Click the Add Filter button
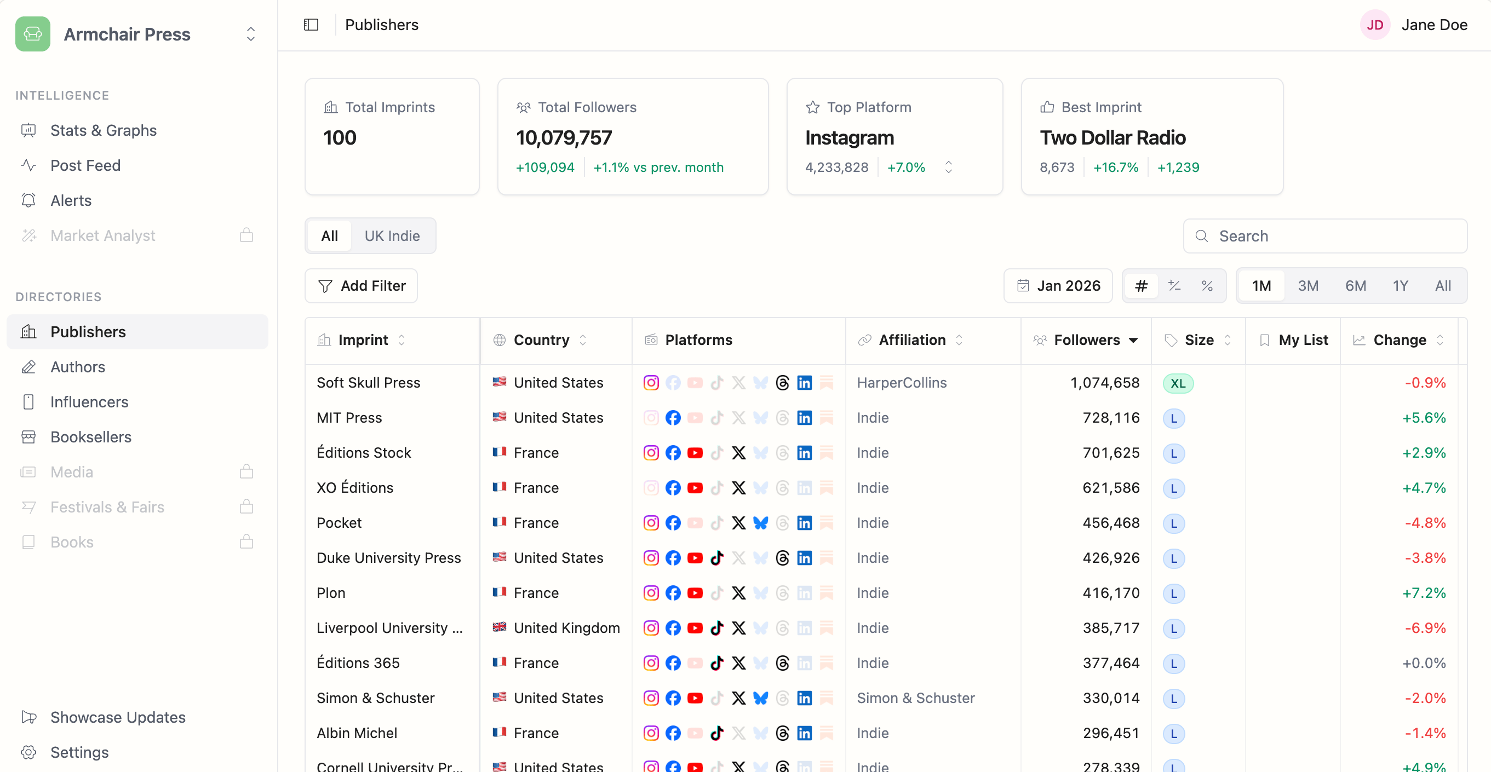 [361, 286]
